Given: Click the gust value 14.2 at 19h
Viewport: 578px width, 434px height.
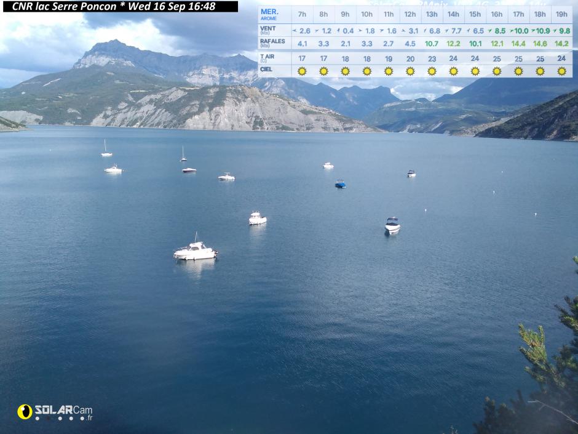Looking at the screenshot, I should click(x=562, y=44).
